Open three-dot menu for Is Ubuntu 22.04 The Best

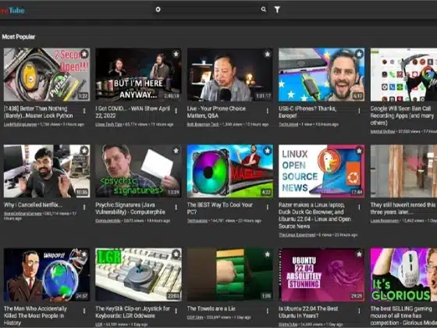tap(359, 311)
